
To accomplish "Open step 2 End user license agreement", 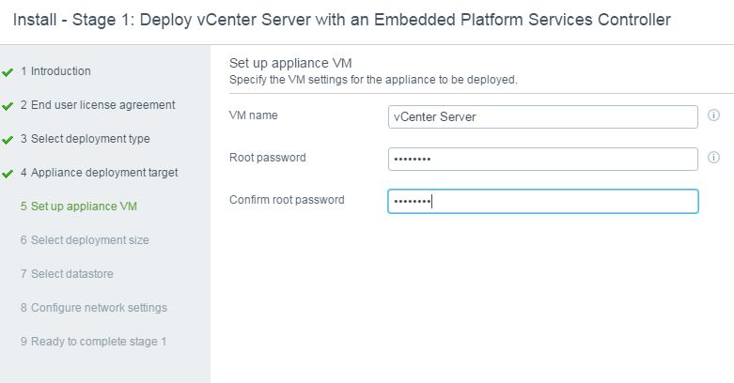I will tap(98, 105).
